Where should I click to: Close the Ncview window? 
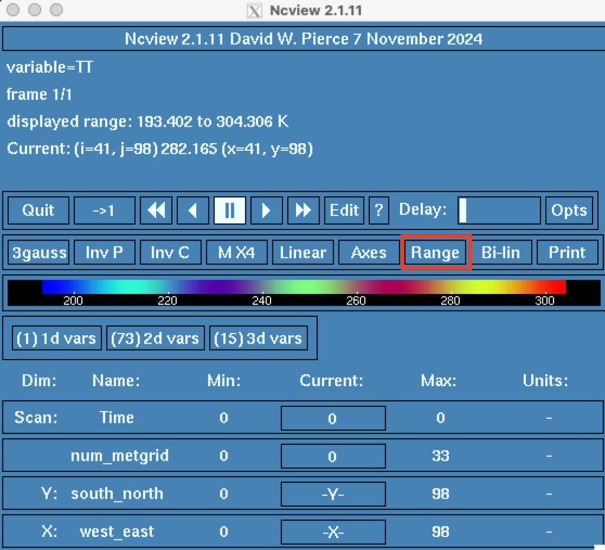tap(13, 9)
